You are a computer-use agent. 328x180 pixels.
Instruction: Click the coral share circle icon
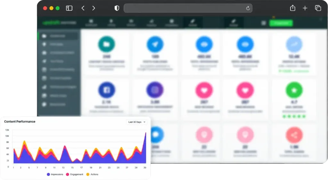[x=294, y=135]
